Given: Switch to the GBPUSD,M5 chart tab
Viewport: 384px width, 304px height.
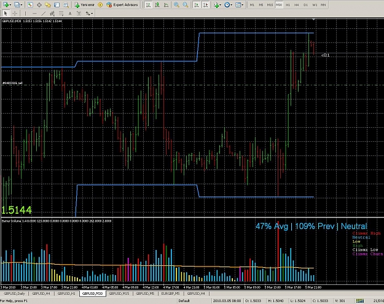Looking at the screenshot, I should 145,293.
